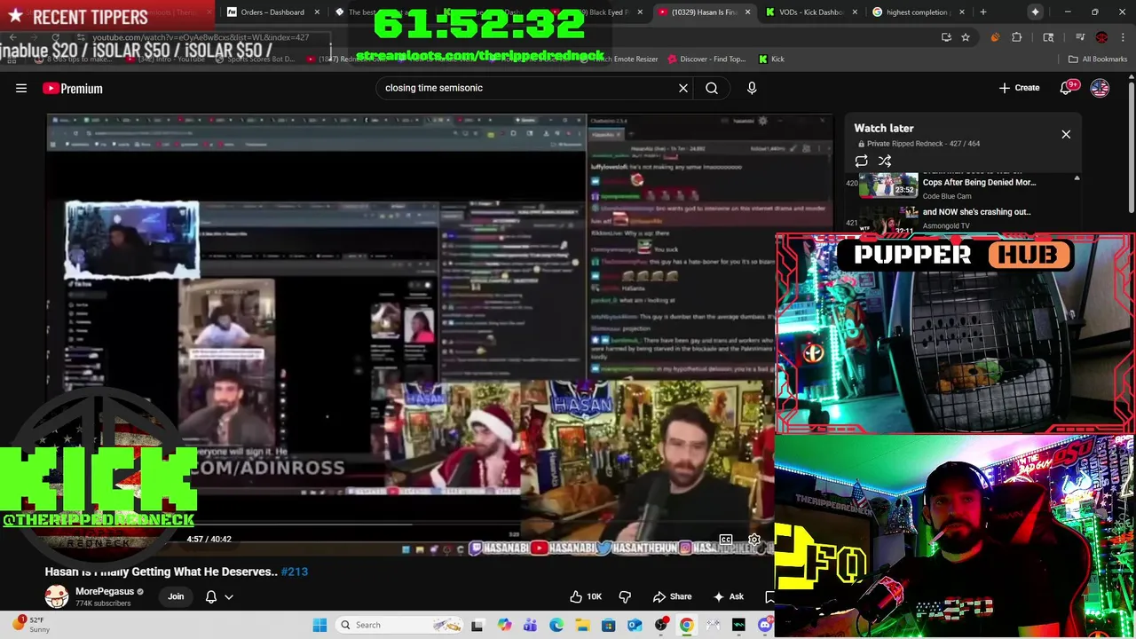Expand the notification preference dropdown chevron
The width and height of the screenshot is (1136, 639).
pyautogui.click(x=229, y=597)
